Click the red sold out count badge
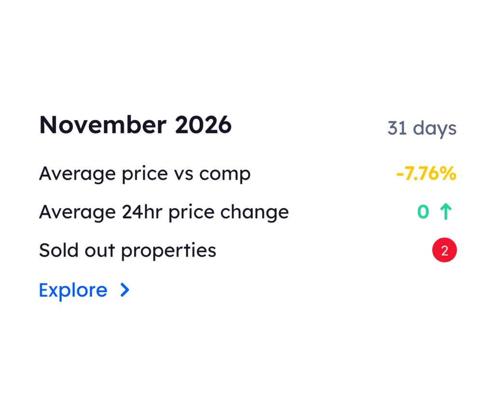494x412 pixels. click(x=444, y=251)
